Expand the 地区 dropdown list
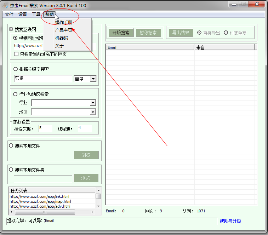The image size is (268, 235). 93,112
